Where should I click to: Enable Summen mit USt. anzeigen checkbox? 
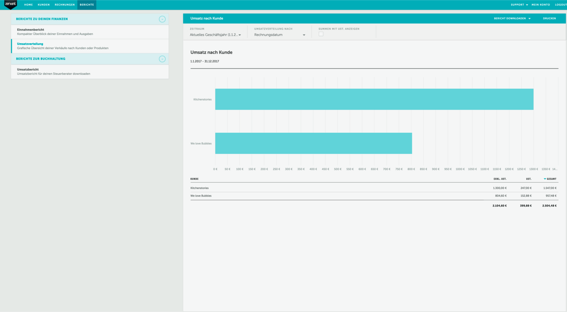pyautogui.click(x=321, y=34)
